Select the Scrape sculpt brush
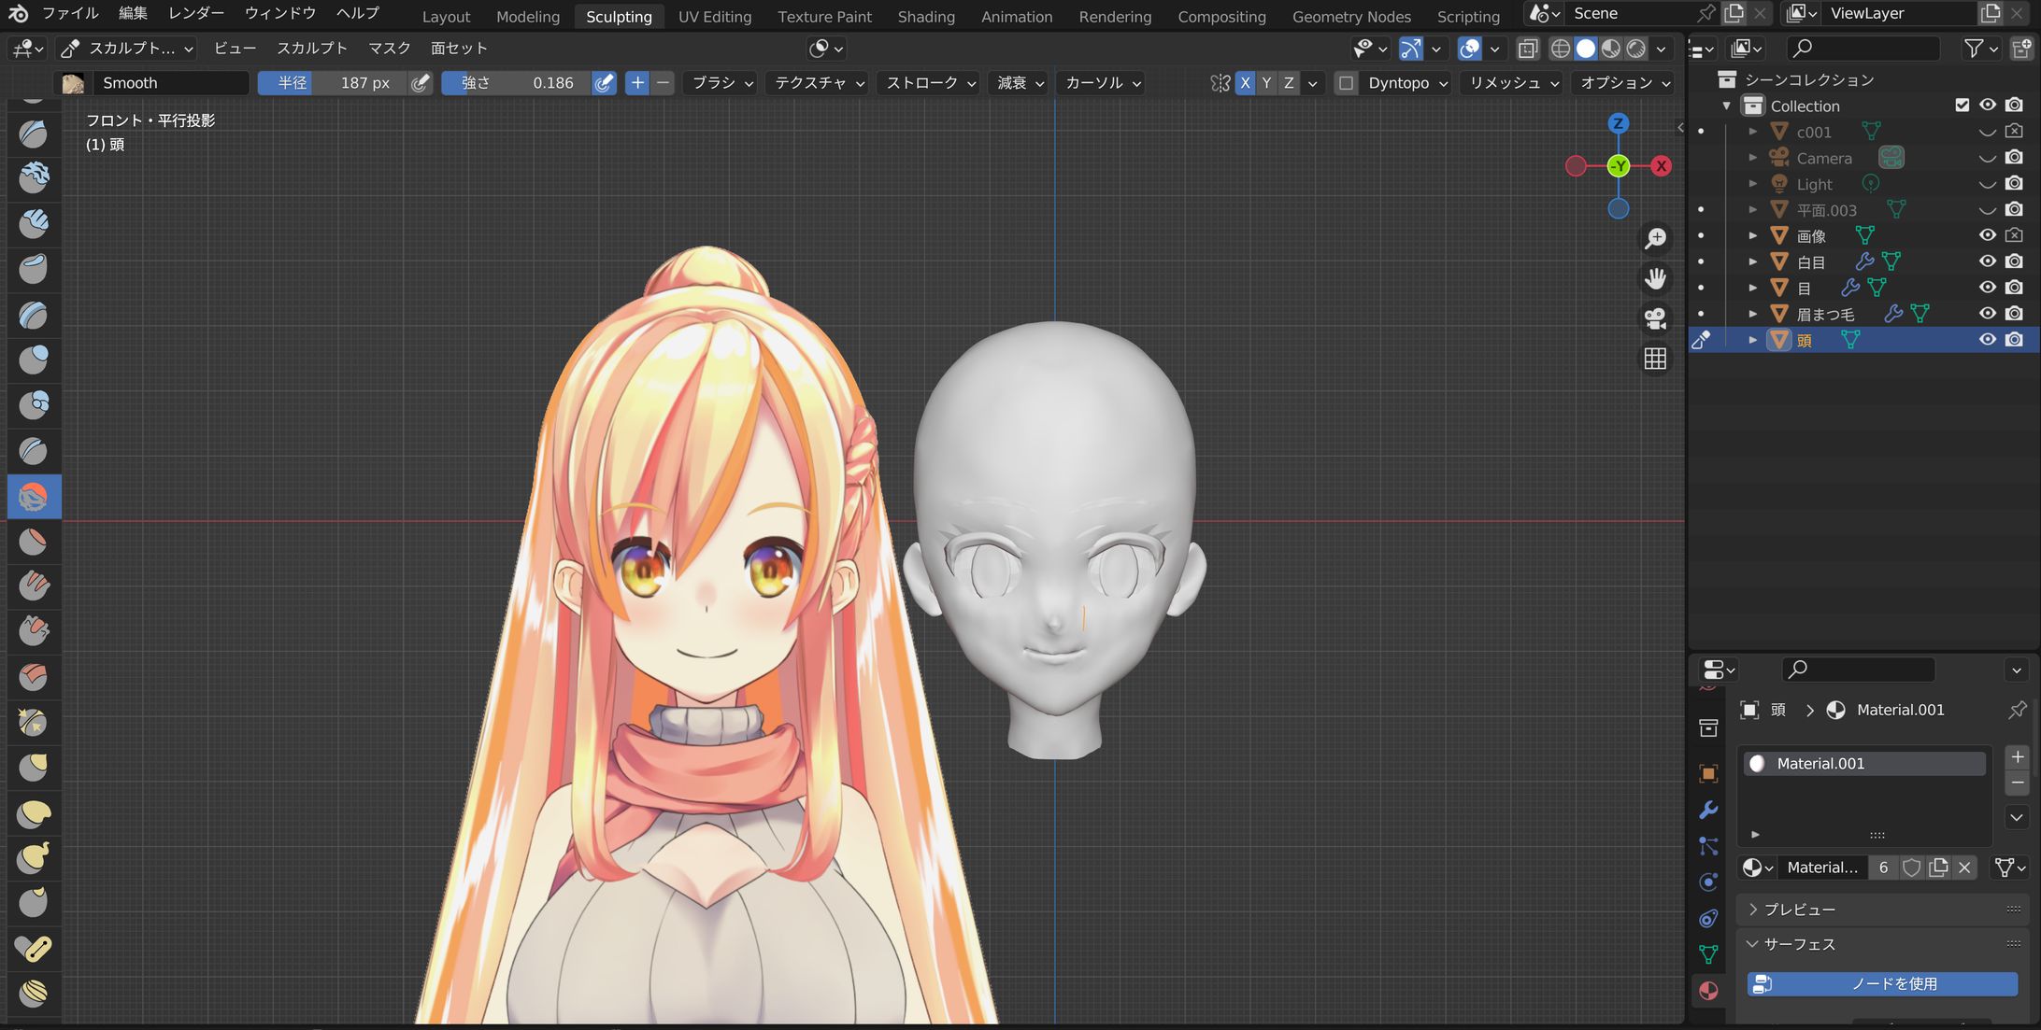The width and height of the screenshot is (2041, 1030). click(34, 632)
